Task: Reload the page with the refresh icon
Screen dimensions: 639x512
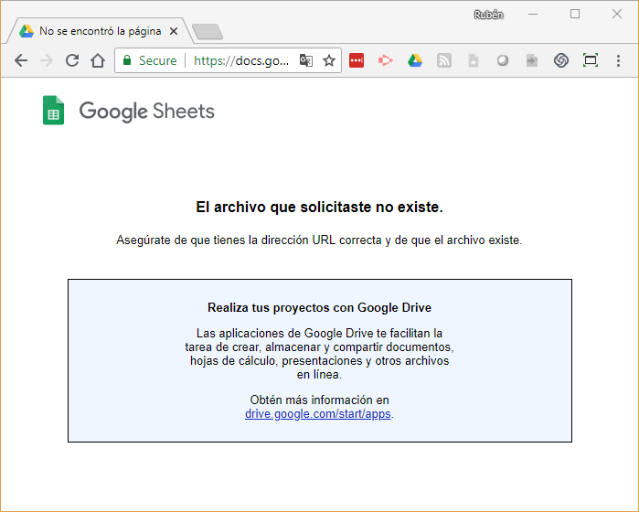Action: 72,60
